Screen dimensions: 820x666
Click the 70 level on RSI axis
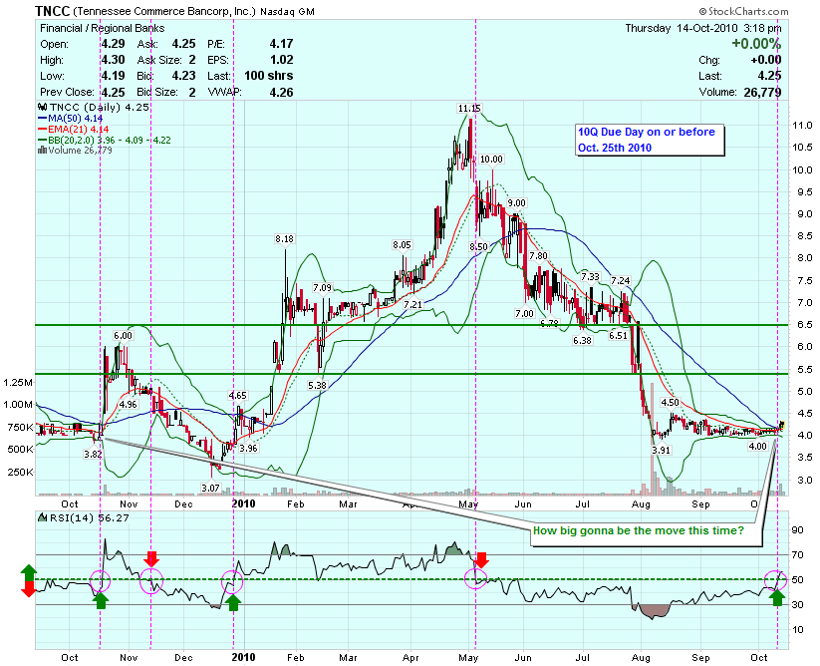798,555
